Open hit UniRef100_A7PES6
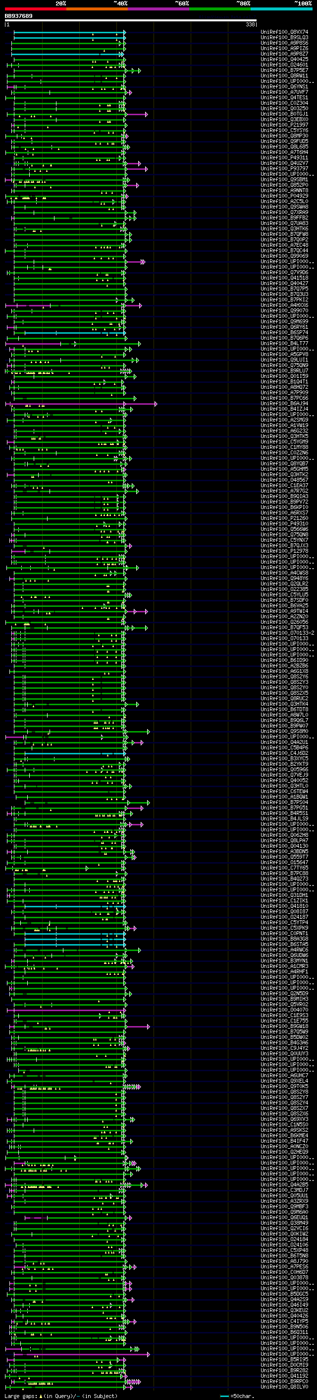 tap(284, 1267)
